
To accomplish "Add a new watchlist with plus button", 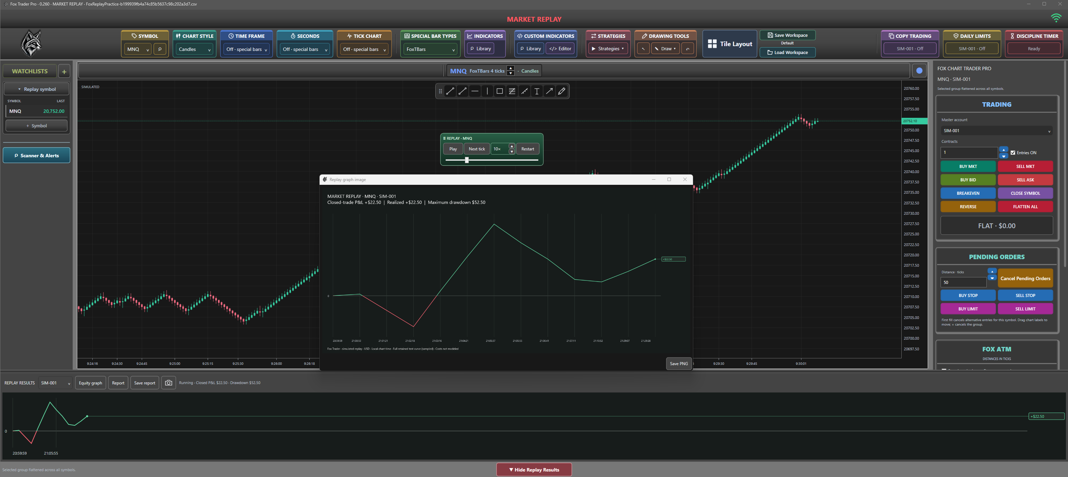I will [64, 72].
